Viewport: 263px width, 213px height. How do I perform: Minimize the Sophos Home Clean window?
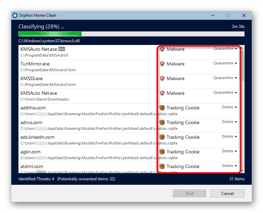tap(213, 15)
